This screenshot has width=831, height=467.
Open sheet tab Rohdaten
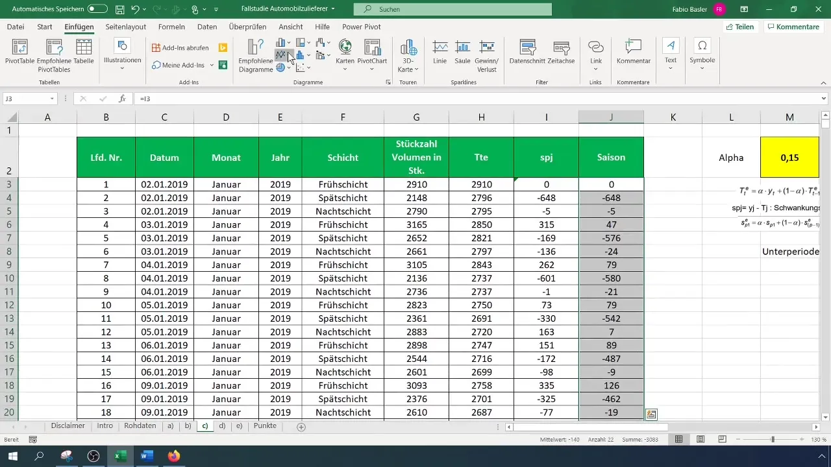pos(140,426)
